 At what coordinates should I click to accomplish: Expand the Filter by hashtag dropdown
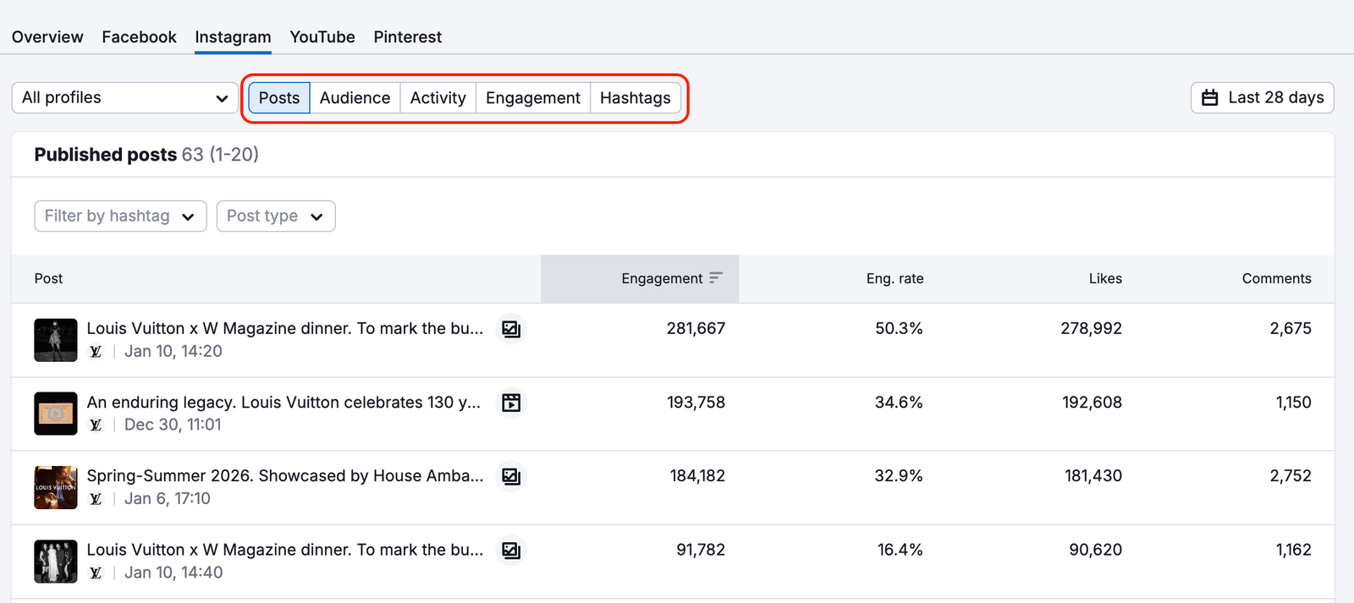[x=120, y=217]
